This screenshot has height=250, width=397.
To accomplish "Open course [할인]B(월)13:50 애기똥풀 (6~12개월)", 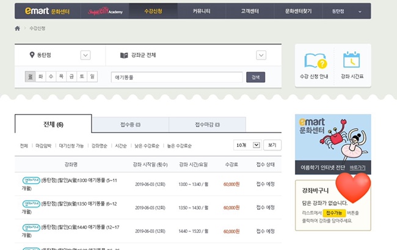I will click(69, 207).
